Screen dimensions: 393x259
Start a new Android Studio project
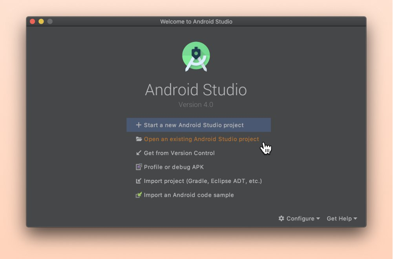point(199,125)
